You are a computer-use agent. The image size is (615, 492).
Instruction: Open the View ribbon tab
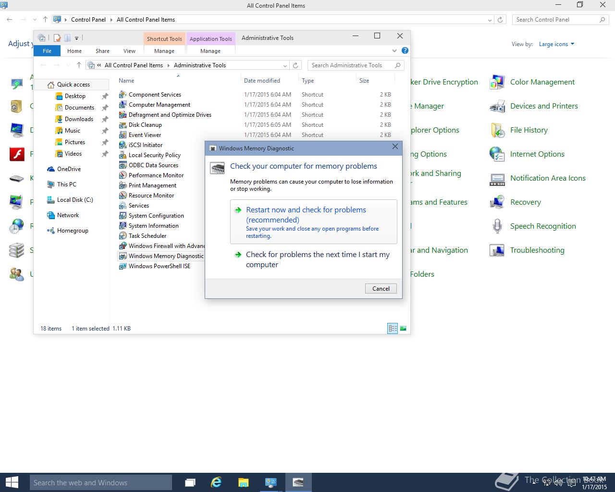129,51
